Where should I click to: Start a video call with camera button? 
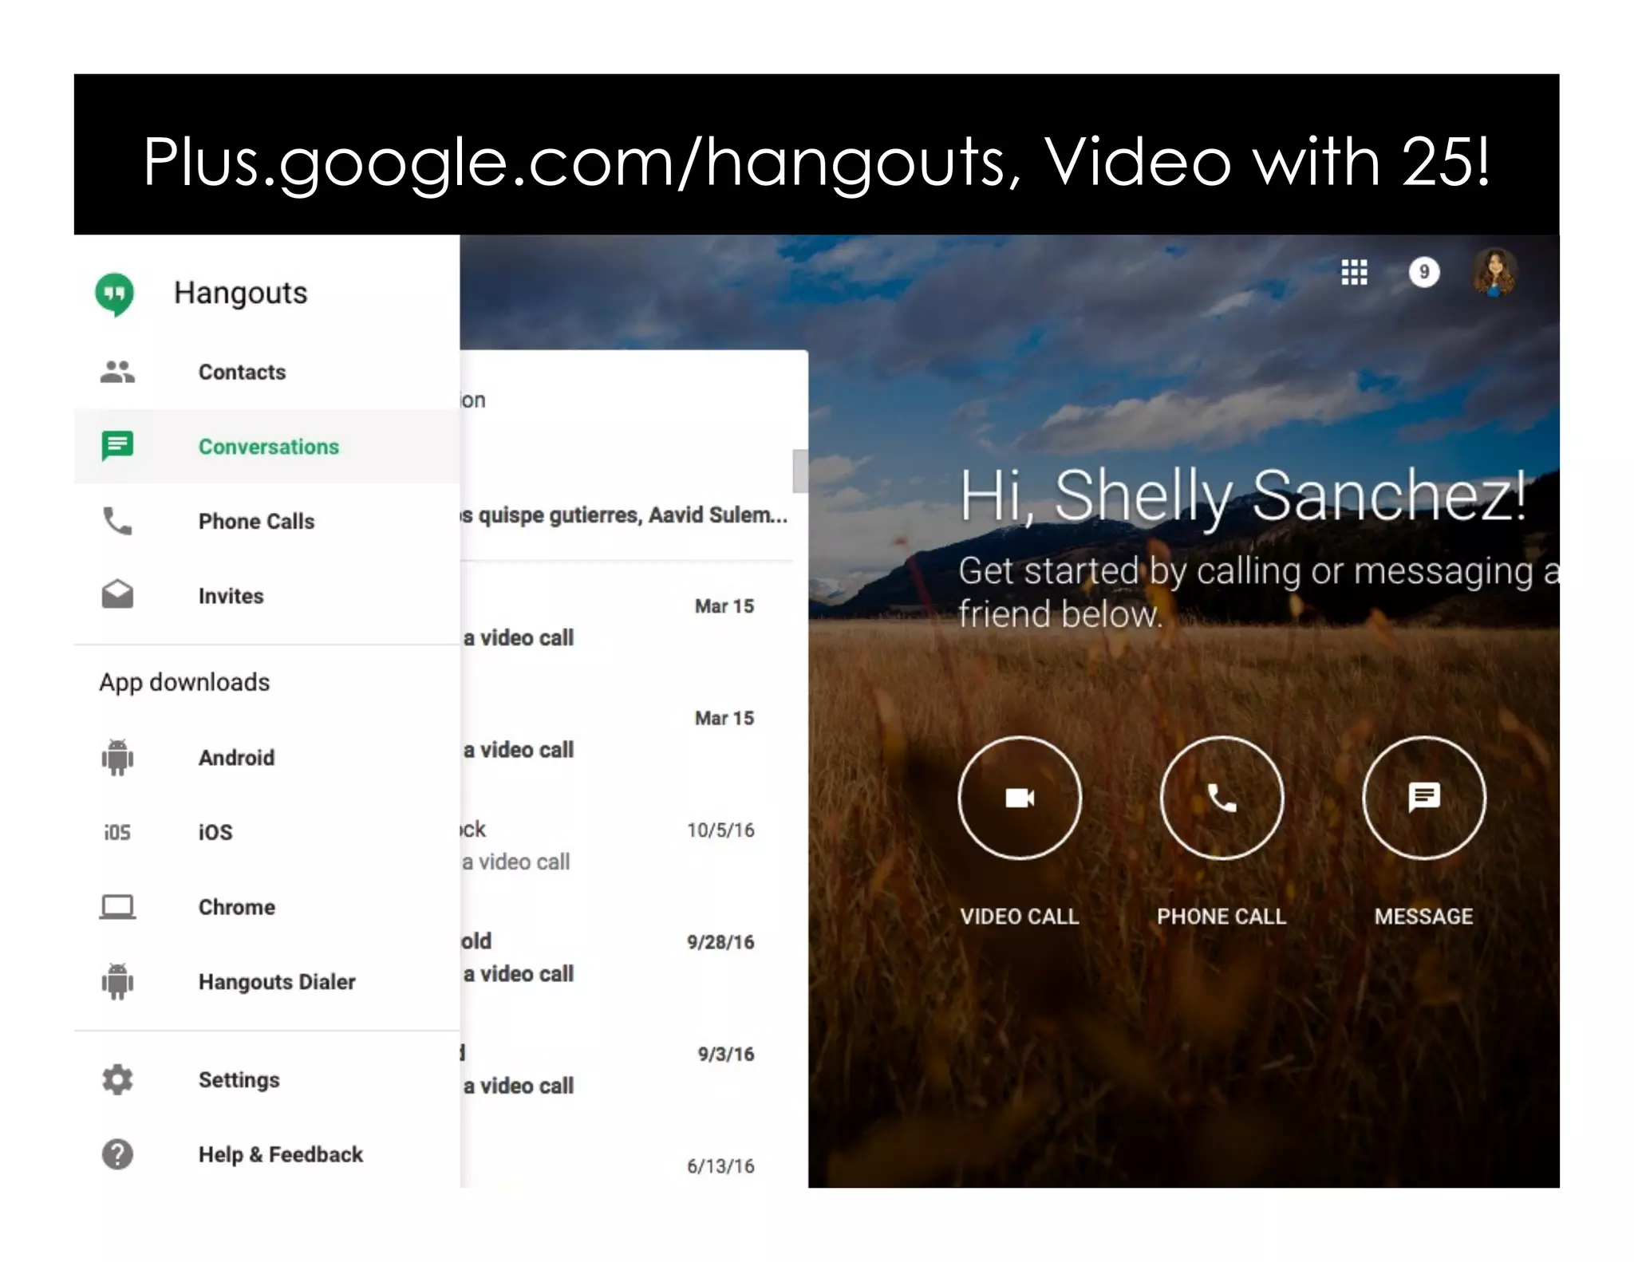(1020, 798)
